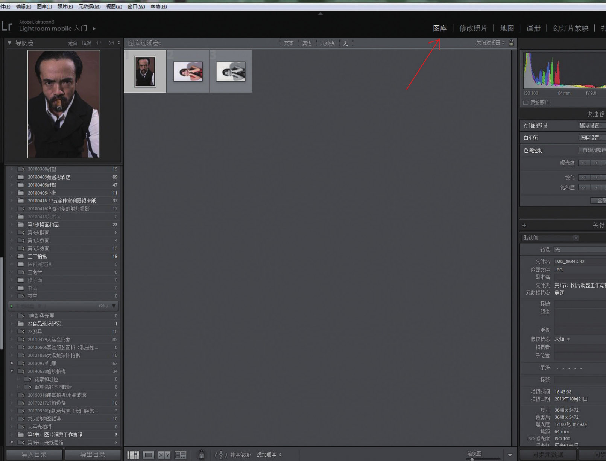Select the second photo thumbnail in grid
Viewport: 606px width, 461px height.
(x=188, y=72)
